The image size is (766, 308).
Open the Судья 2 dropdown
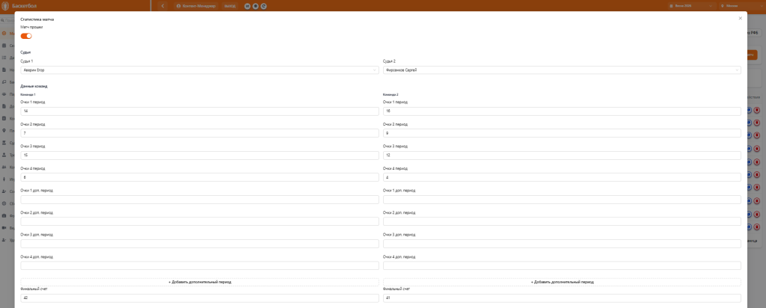tap(562, 70)
